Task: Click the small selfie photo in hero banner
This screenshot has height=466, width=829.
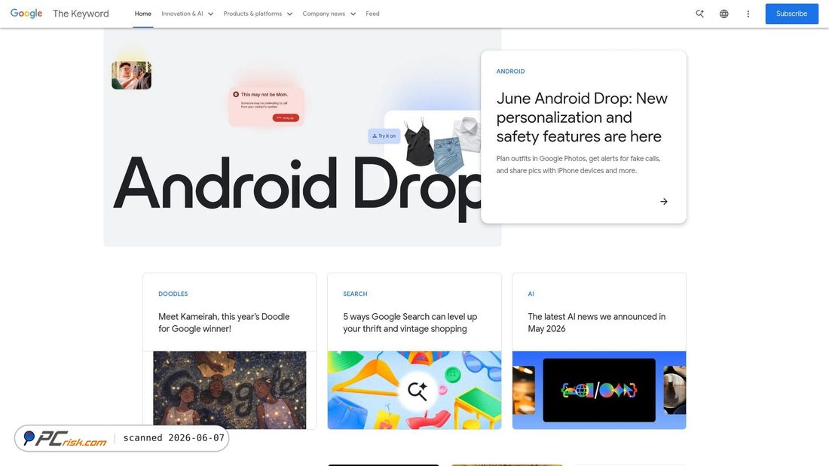Action: 131,75
